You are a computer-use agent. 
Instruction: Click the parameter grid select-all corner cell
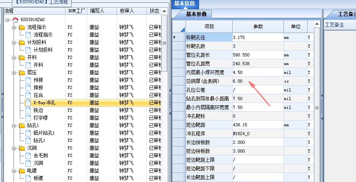coord(179,27)
